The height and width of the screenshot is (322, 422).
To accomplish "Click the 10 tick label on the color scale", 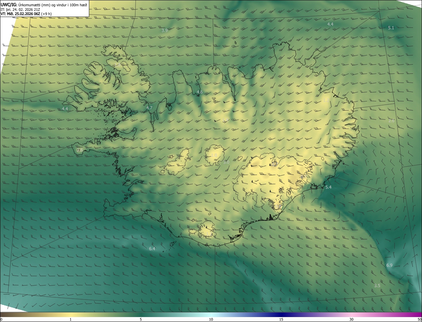I will 211,320.
